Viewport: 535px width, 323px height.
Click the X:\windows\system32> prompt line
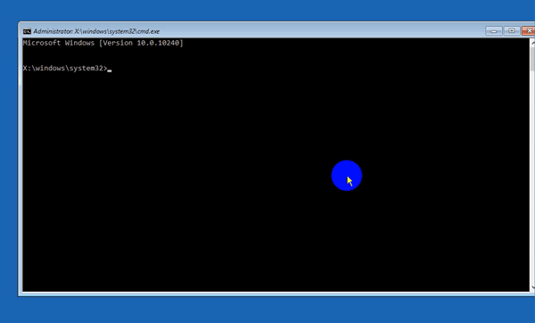(65, 69)
